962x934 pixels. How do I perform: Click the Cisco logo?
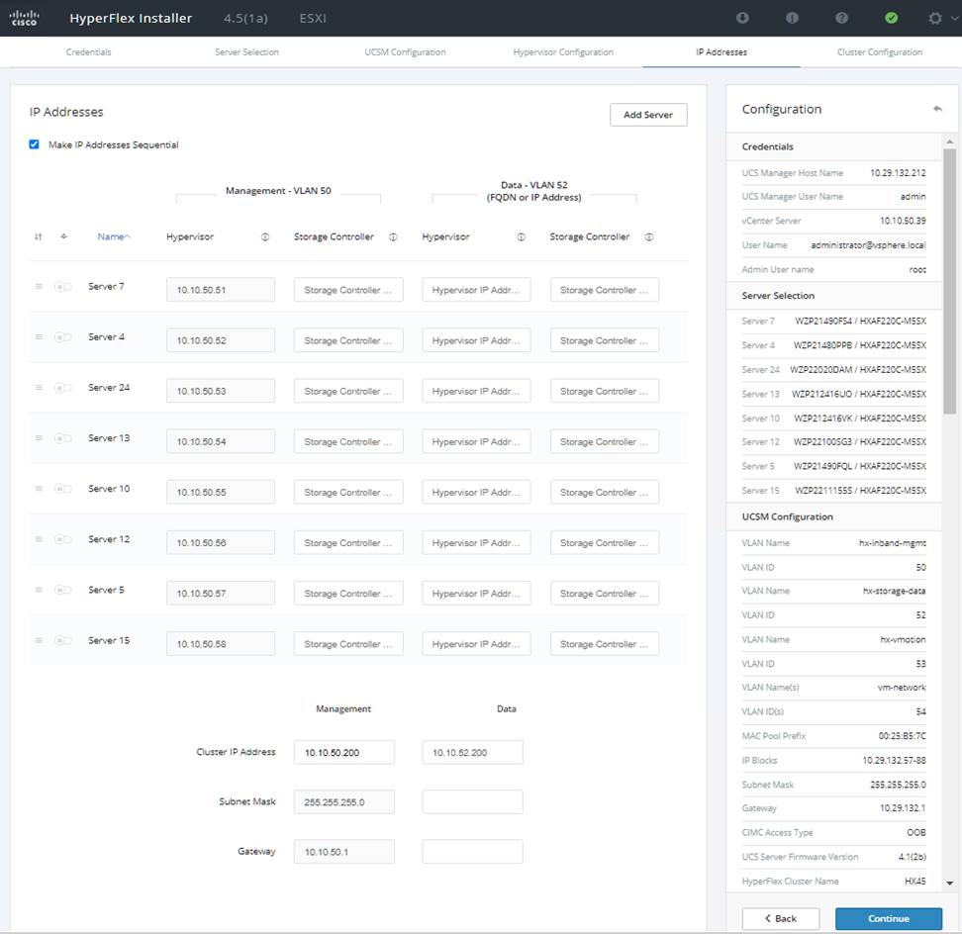pos(24,18)
